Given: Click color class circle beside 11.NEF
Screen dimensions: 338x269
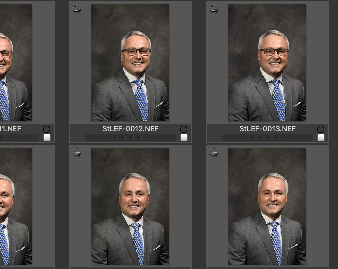Looking at the screenshot, I should pyautogui.click(x=47, y=129).
